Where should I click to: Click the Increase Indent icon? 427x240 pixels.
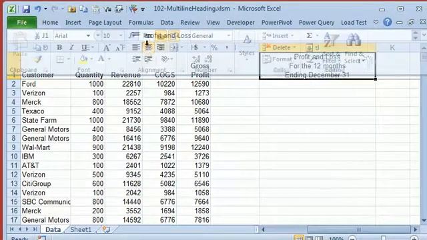click(x=148, y=59)
